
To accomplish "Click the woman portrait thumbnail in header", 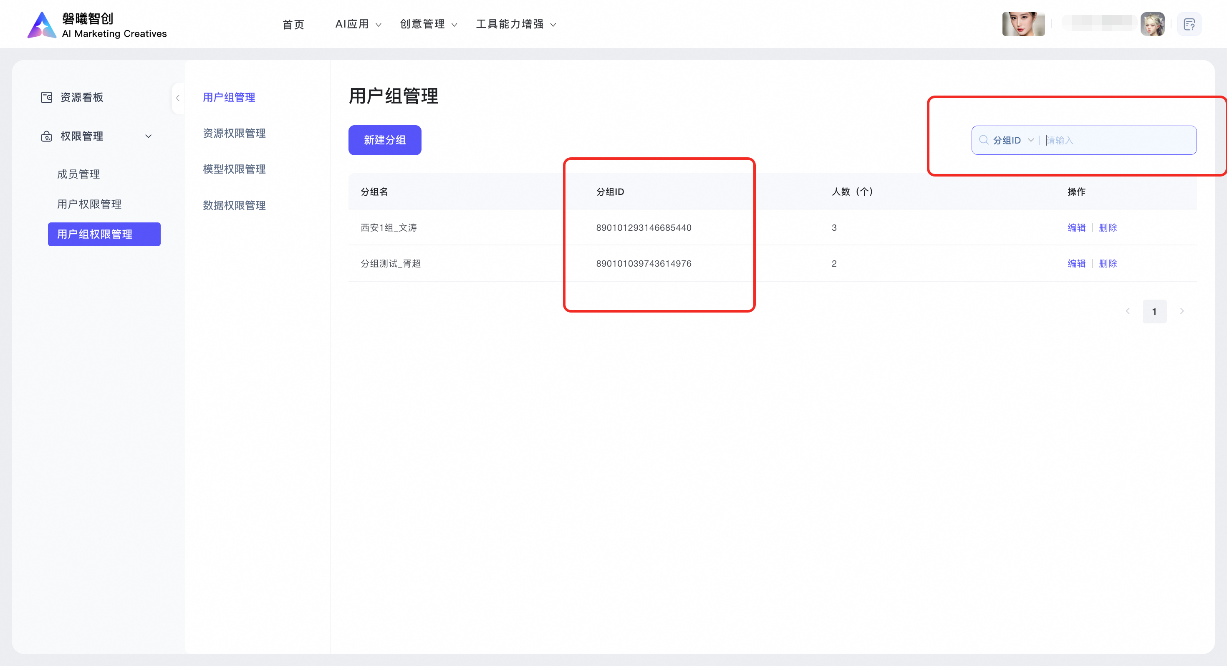I will pos(1023,24).
